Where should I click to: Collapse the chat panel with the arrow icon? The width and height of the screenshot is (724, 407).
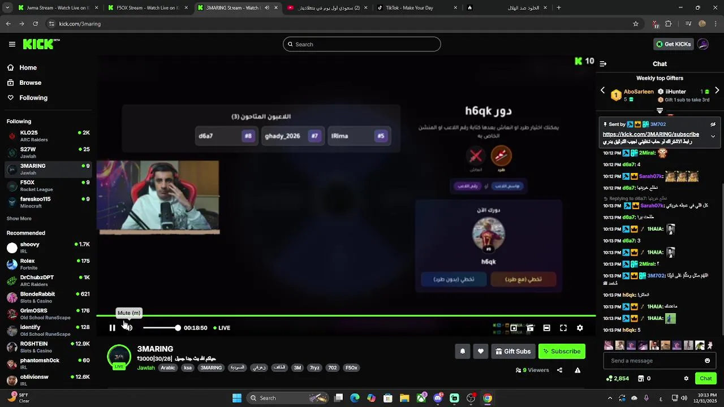(x=603, y=64)
